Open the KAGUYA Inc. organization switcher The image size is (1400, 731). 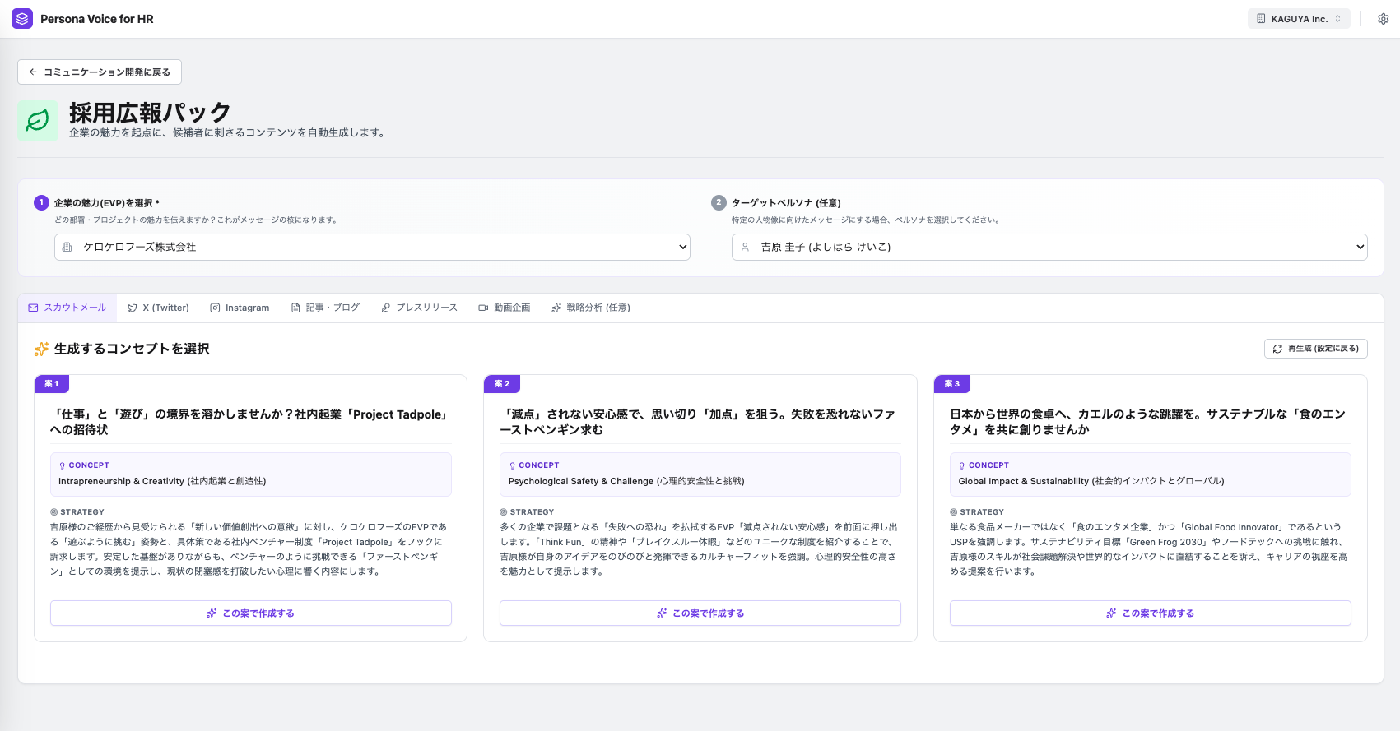1299,19
